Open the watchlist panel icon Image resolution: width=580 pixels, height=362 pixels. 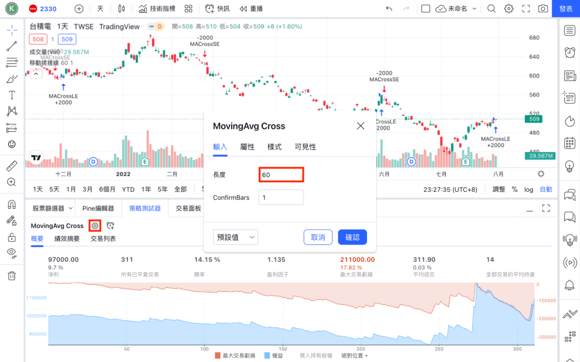point(570,31)
